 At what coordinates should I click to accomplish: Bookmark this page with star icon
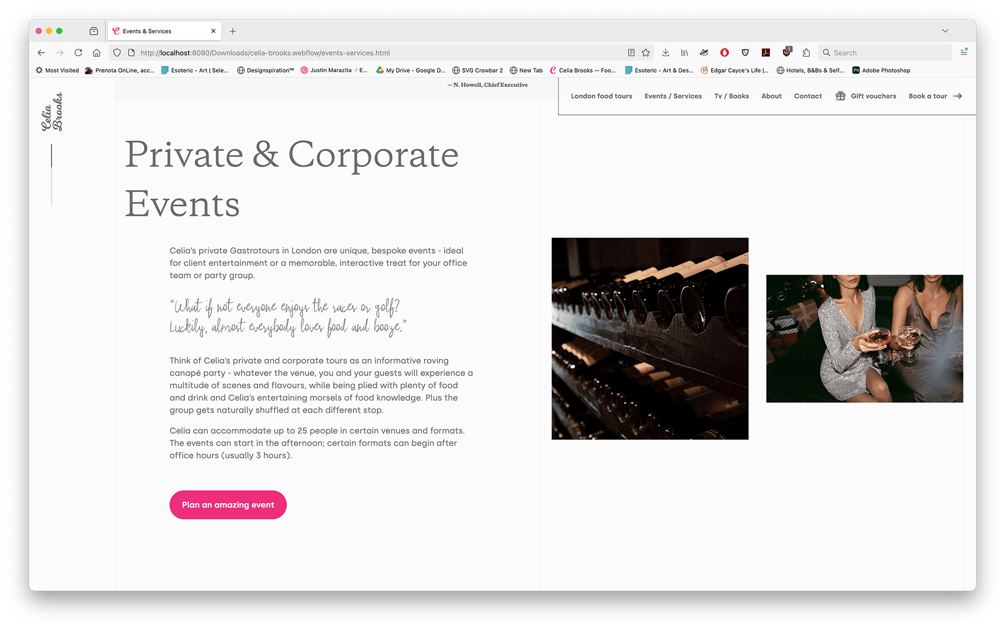(646, 53)
